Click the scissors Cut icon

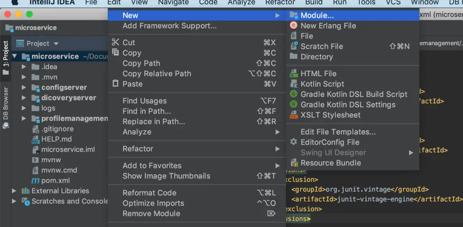click(115, 42)
